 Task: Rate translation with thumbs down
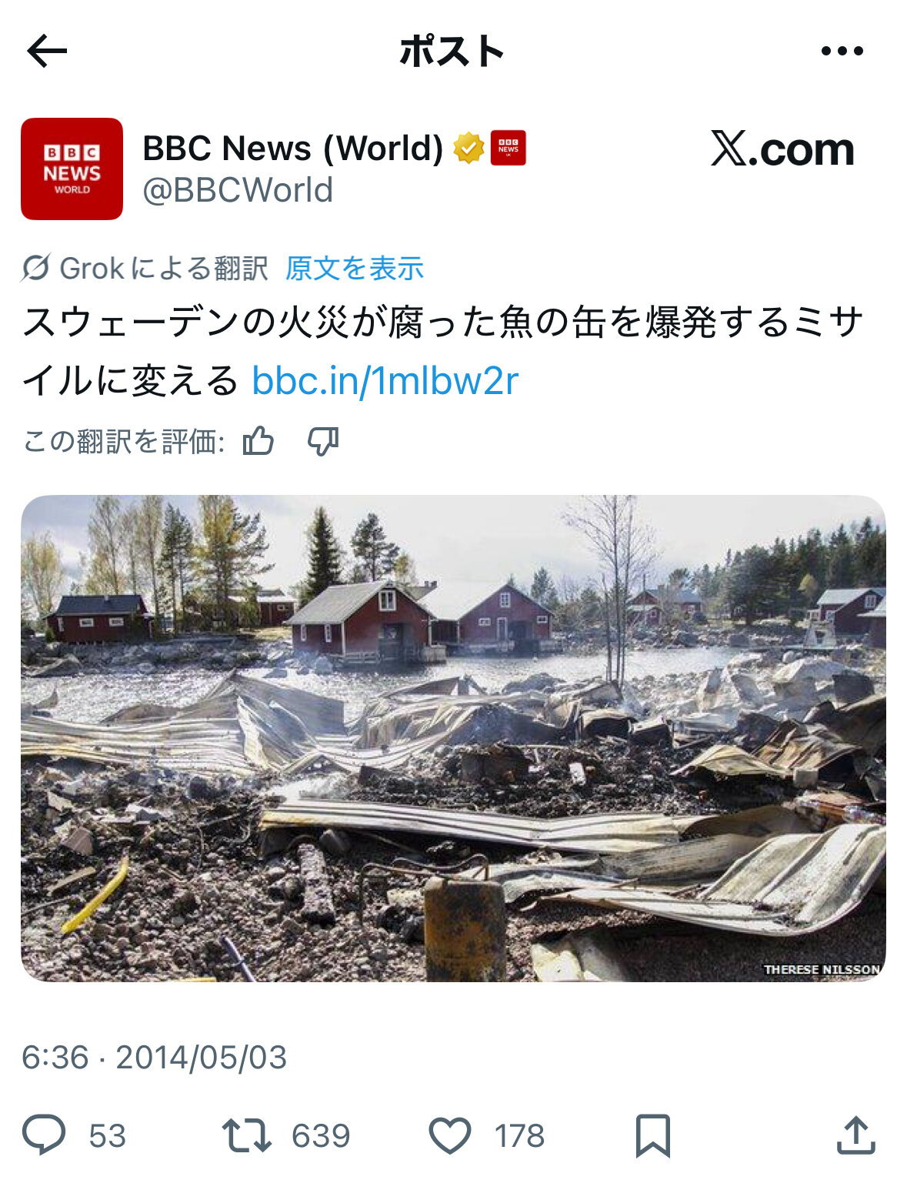323,441
